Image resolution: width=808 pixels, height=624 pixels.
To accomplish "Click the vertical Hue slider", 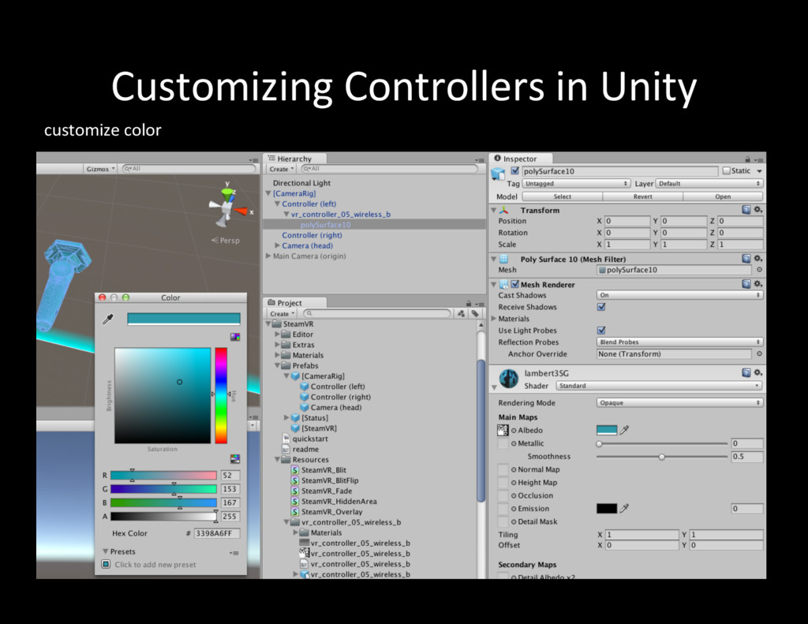I will [x=221, y=395].
